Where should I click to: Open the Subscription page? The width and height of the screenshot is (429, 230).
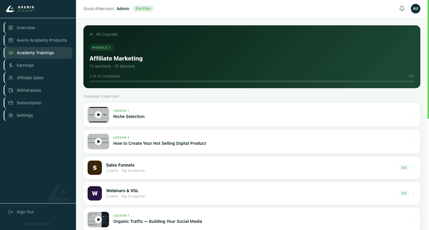coord(38,103)
